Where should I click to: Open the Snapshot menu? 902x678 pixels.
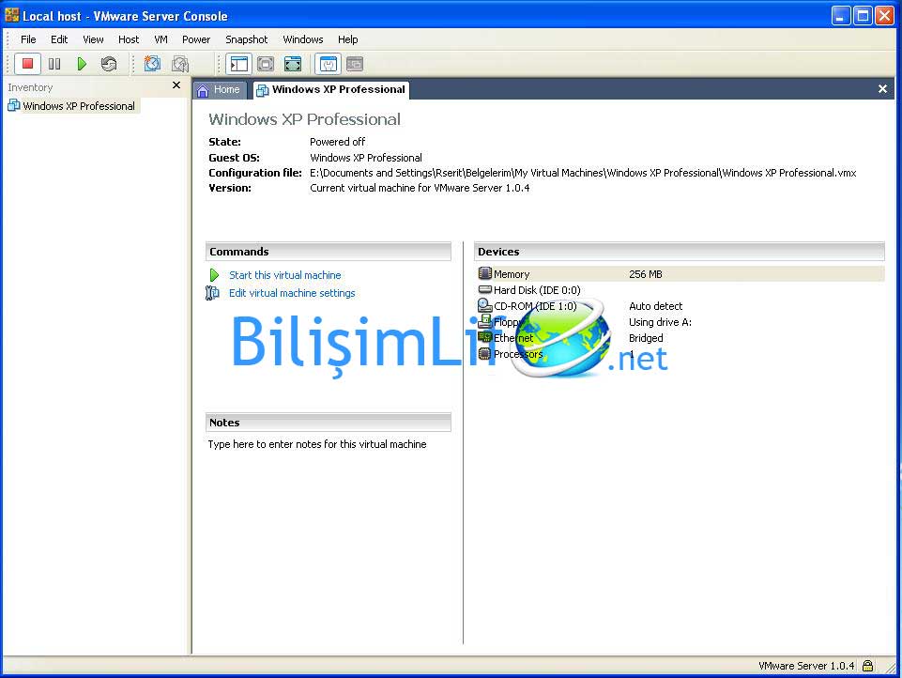(246, 39)
